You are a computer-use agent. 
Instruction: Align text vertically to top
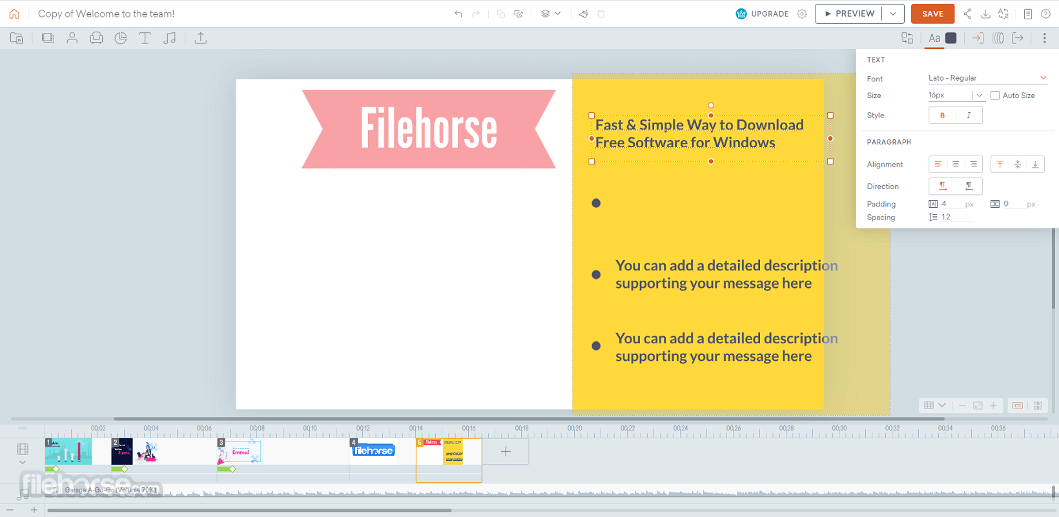[1000, 165]
